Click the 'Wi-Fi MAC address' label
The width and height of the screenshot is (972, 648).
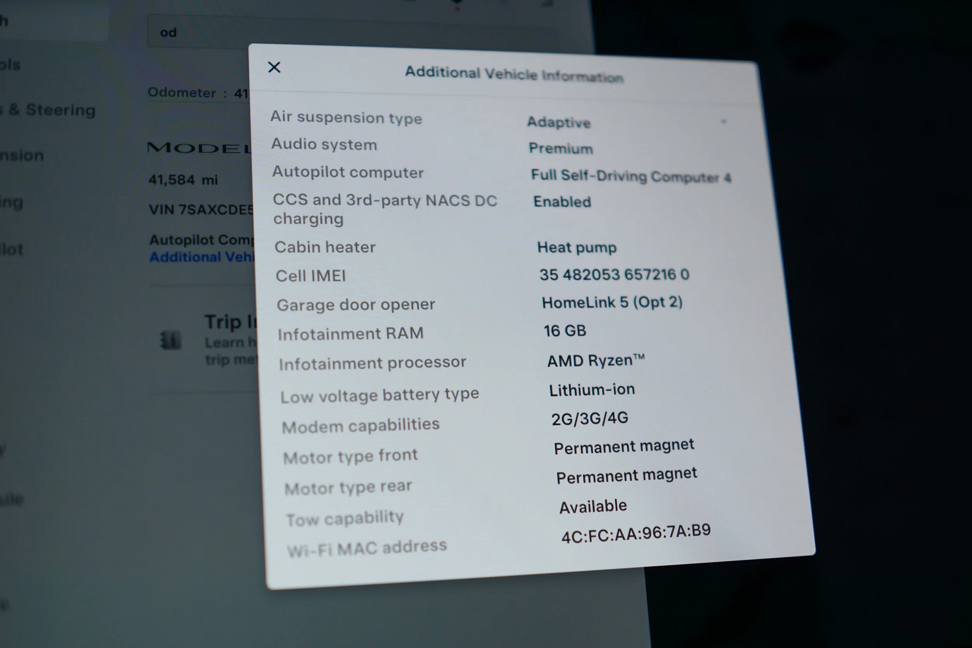[367, 548]
